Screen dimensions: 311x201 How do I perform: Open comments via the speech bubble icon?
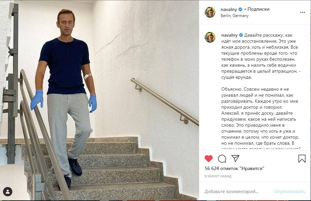[x=222, y=159]
